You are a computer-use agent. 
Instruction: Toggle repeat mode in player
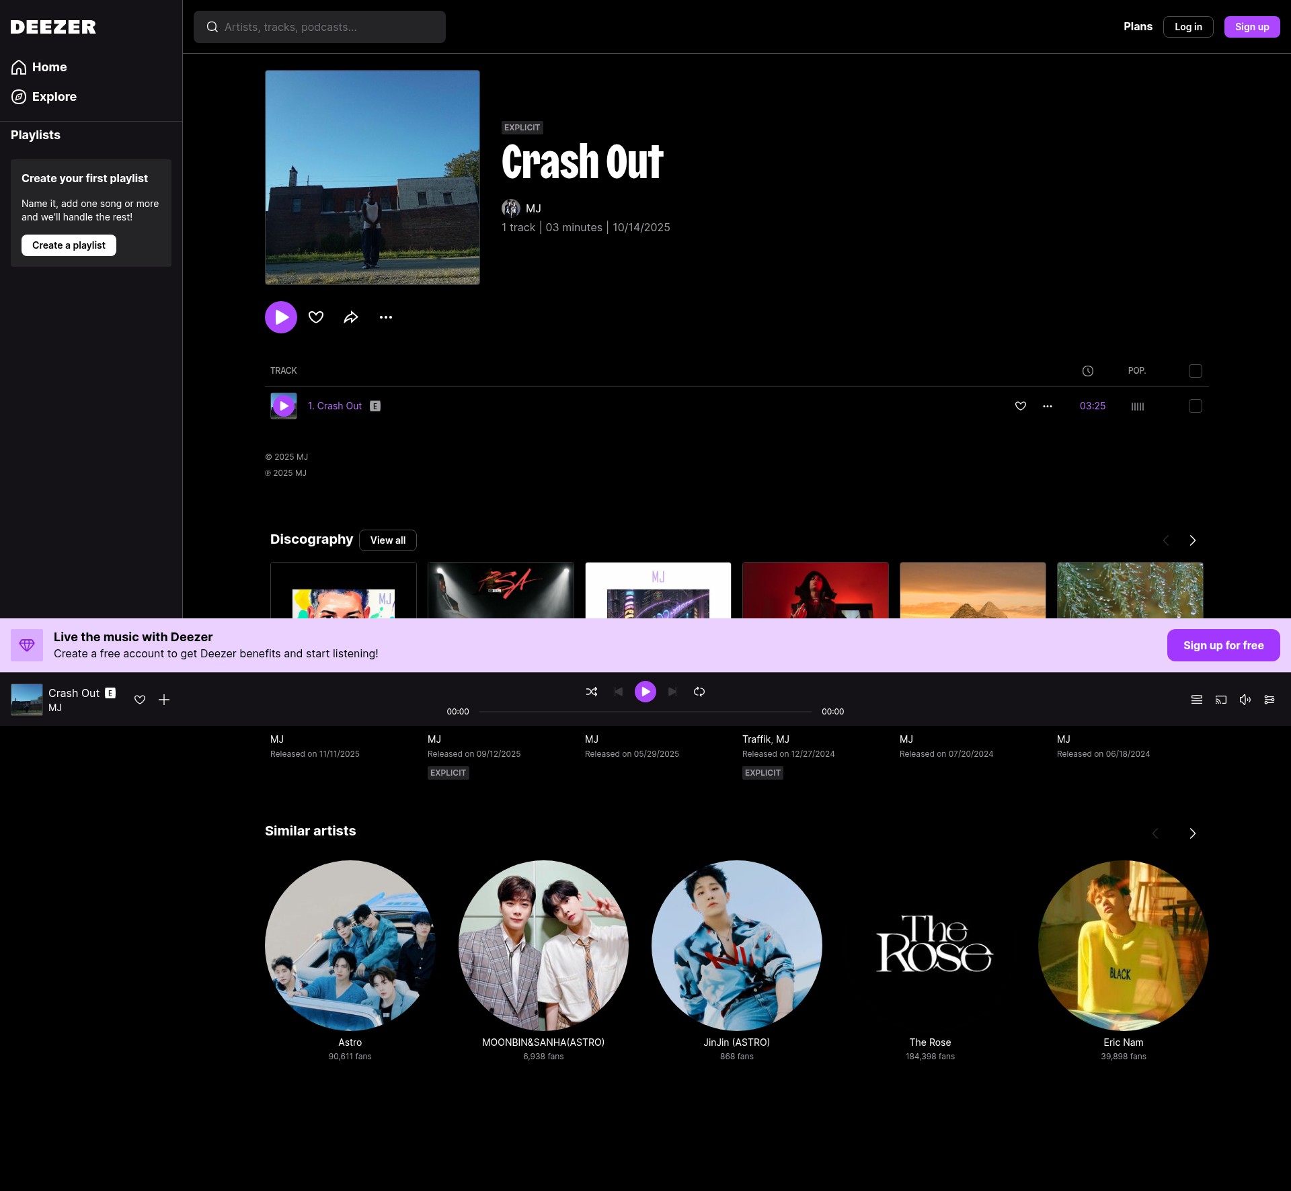pyautogui.click(x=699, y=692)
